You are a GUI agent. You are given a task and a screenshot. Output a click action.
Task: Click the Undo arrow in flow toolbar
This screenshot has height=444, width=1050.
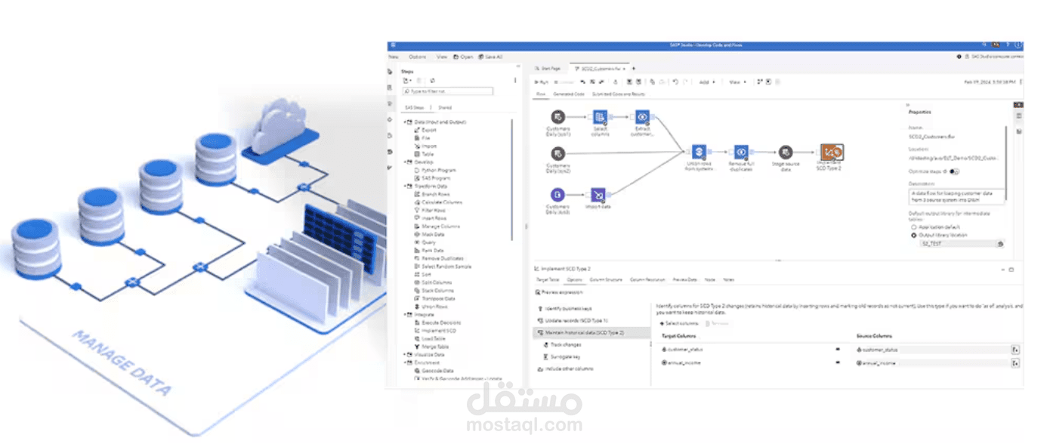(x=675, y=82)
